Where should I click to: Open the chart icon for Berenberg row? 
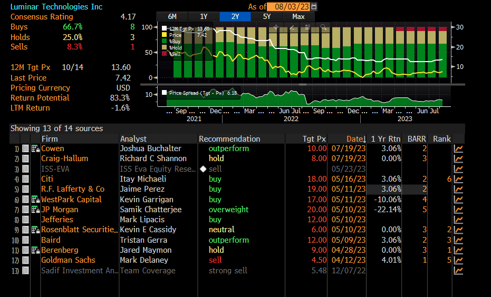[458, 251]
